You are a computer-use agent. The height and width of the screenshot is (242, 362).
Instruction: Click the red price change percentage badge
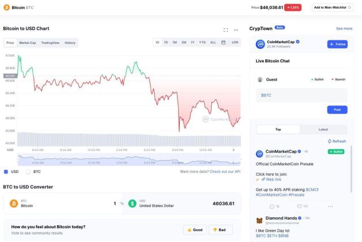click(293, 7)
